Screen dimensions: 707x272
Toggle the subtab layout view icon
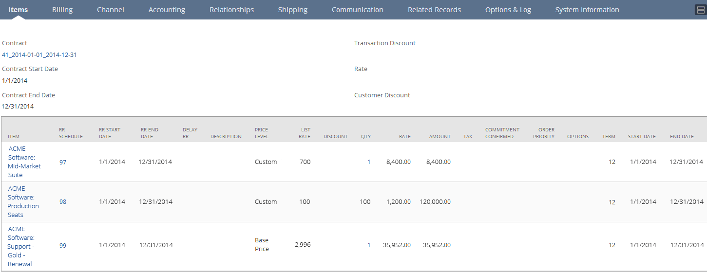click(x=700, y=10)
